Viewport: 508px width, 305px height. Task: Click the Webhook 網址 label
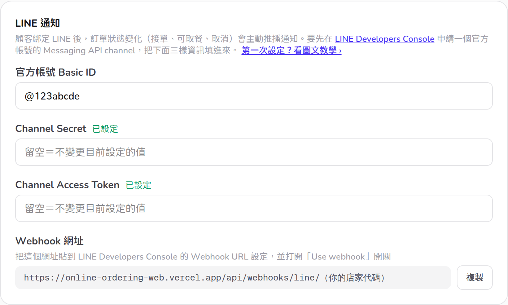[49, 241]
